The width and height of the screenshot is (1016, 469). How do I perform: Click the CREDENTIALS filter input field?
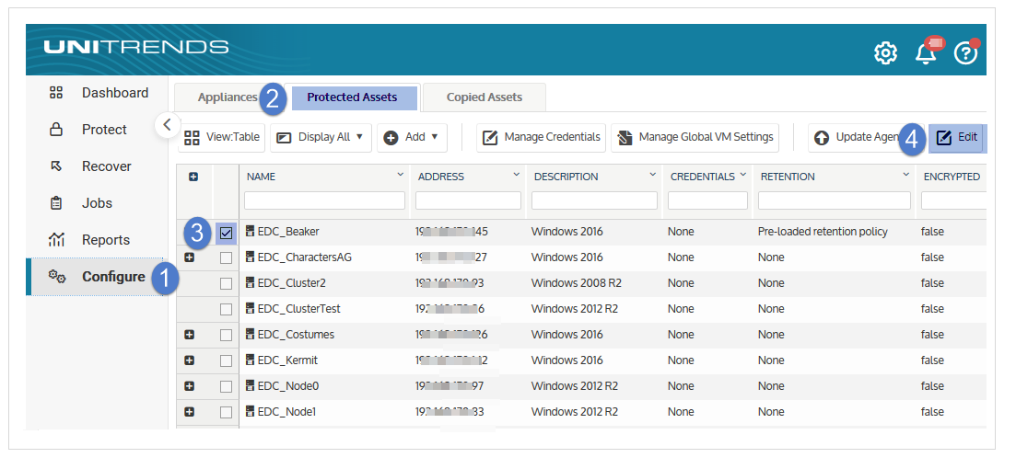708,200
